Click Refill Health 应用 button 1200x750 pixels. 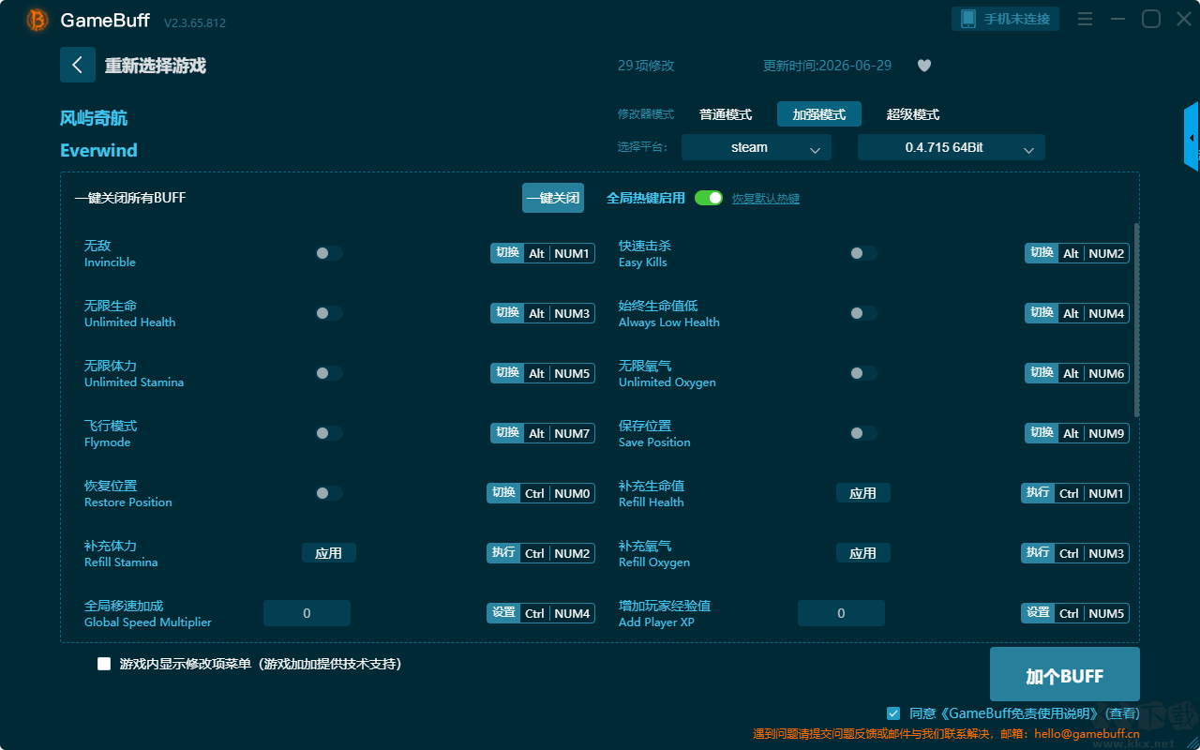coord(863,493)
